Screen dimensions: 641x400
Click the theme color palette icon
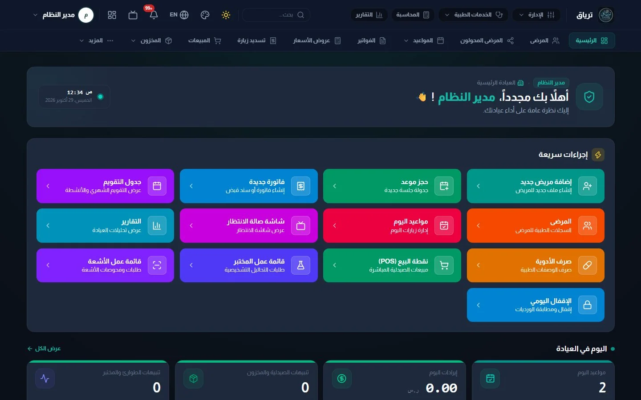pos(205,15)
